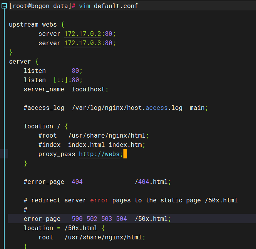Screen dimensions: 256x249
Task: Click 'location = /50x.html {' line
Action: pyautogui.click(x=64, y=228)
